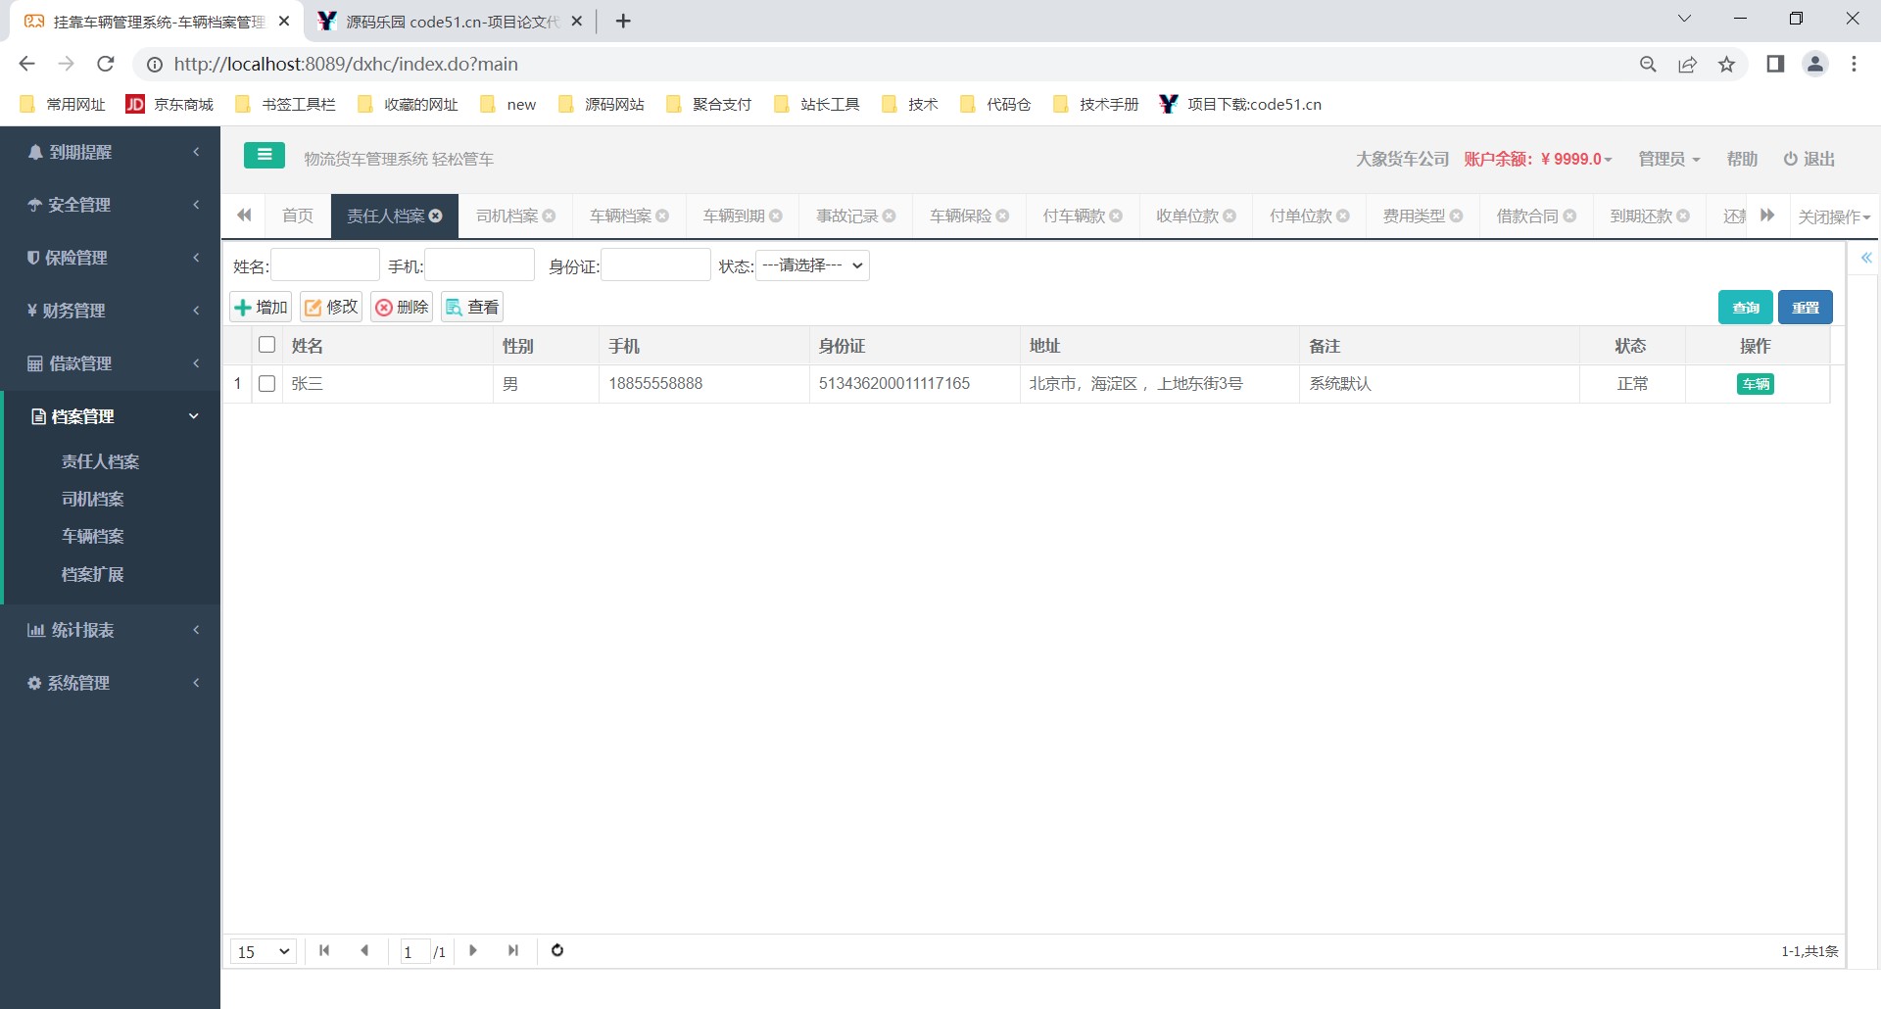The width and height of the screenshot is (1881, 1009).
Task: Toggle the green hamburger menu button
Action: point(265,155)
